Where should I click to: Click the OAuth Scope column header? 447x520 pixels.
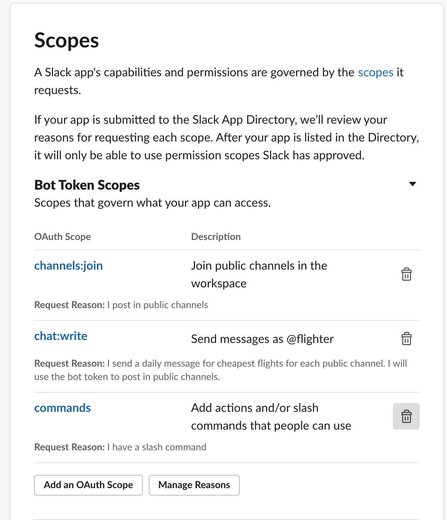point(63,237)
